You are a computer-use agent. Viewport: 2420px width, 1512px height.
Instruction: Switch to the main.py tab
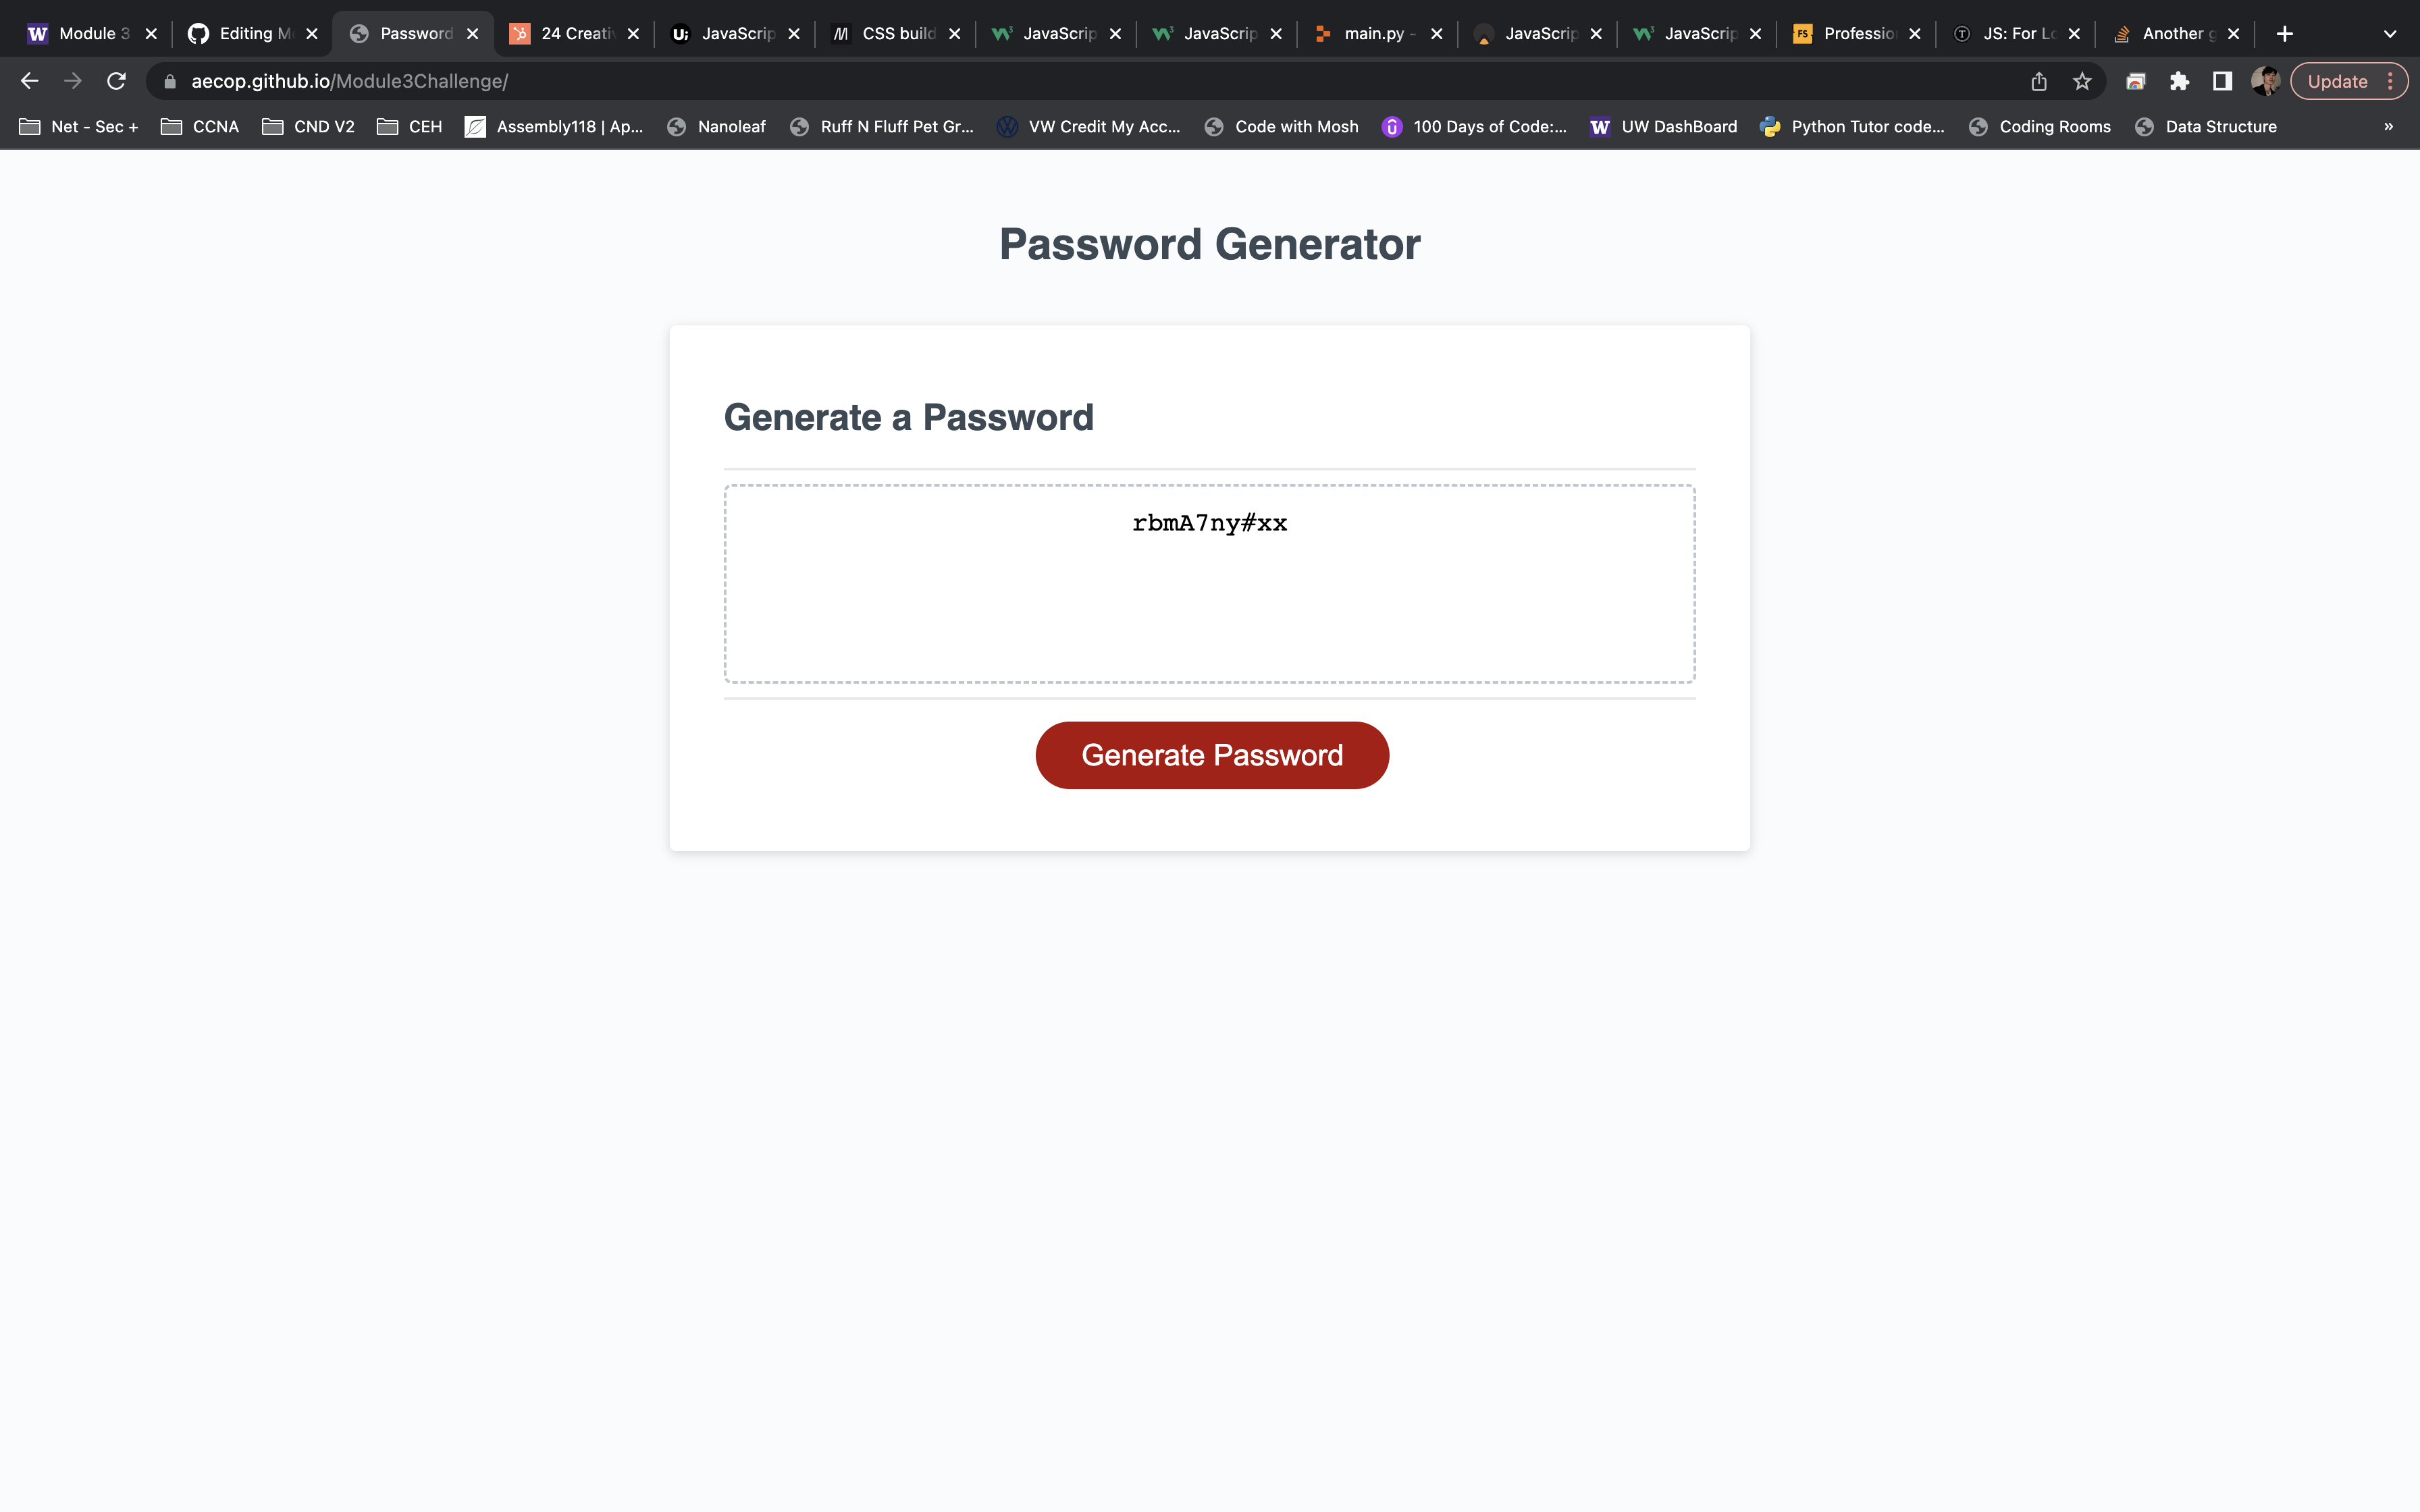(1375, 33)
